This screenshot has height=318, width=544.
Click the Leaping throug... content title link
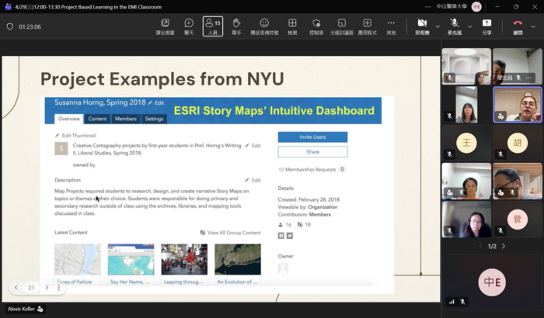click(x=183, y=282)
